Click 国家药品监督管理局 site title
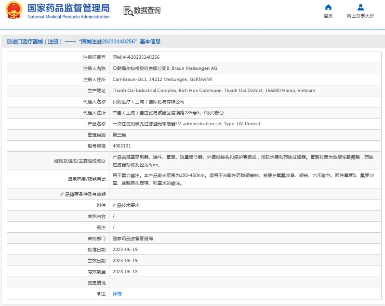The width and height of the screenshot is (385, 306). 68,8
